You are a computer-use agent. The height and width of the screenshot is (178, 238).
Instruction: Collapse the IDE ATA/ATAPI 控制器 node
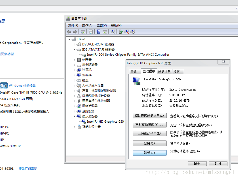tap(74, 50)
